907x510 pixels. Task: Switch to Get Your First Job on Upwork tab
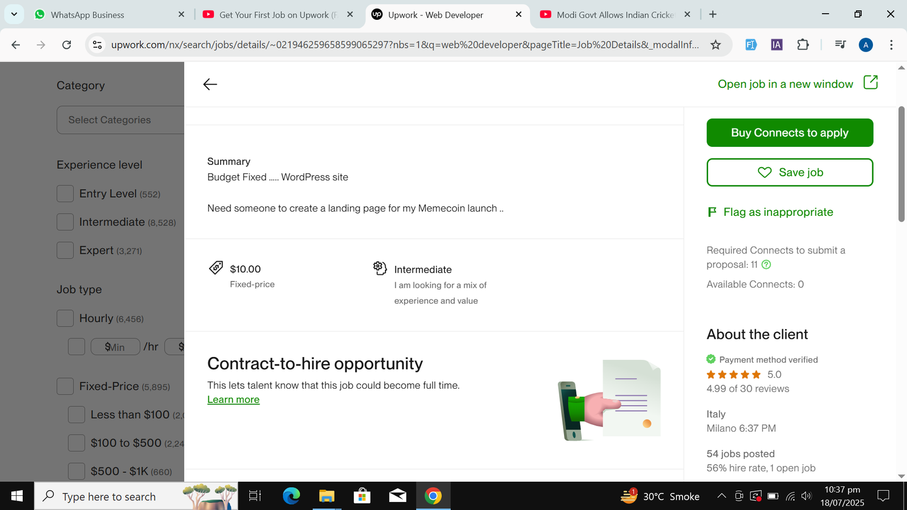pyautogui.click(x=278, y=15)
